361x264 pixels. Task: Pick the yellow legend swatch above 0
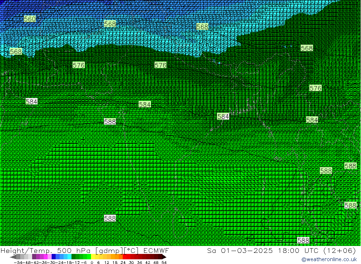click(x=93, y=257)
